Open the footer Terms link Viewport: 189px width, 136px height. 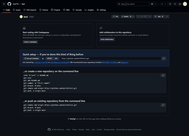coord(68,129)
